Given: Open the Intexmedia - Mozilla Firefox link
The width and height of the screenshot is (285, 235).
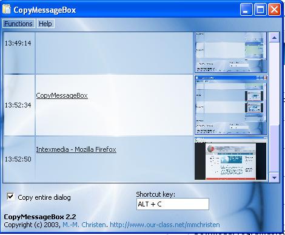Looking at the screenshot, I should click(x=76, y=149).
